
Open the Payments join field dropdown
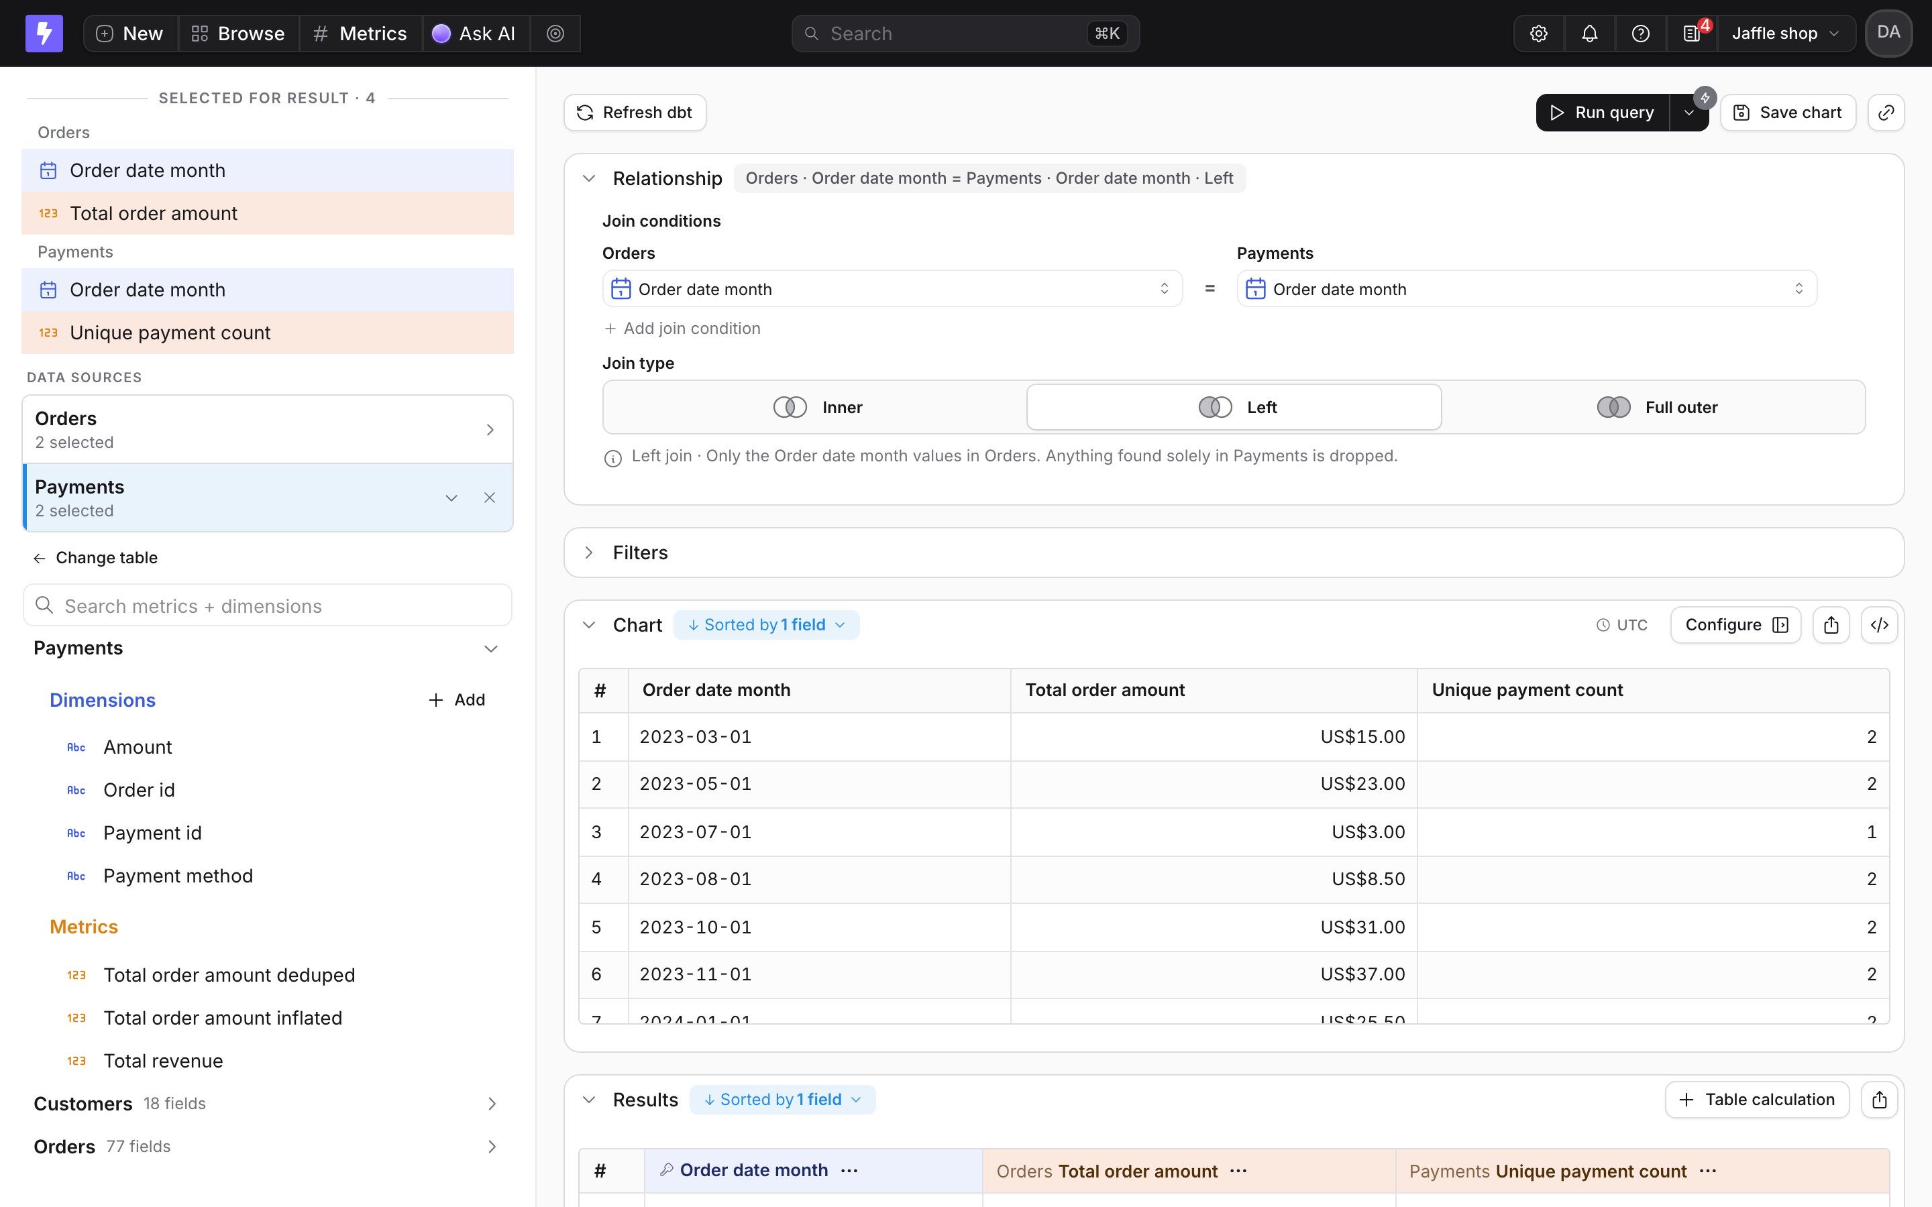1526,289
